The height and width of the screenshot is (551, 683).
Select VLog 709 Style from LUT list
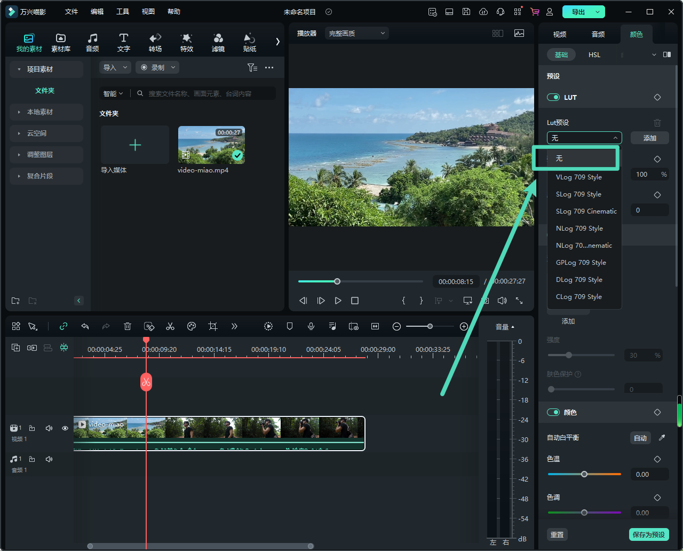pyautogui.click(x=578, y=177)
